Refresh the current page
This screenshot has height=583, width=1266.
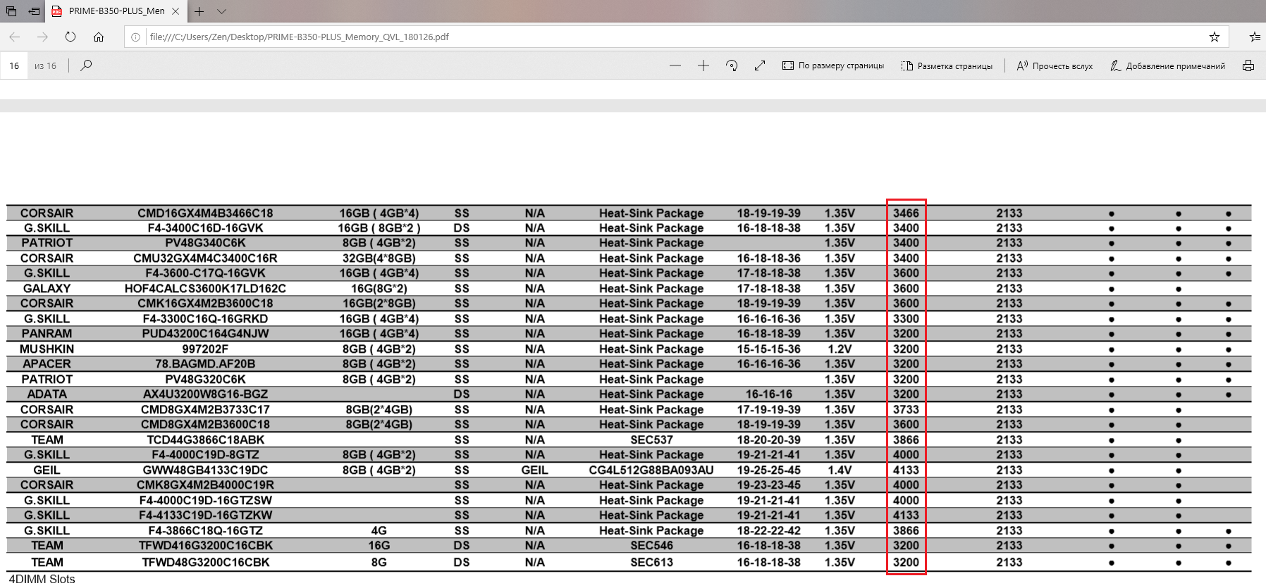point(70,37)
